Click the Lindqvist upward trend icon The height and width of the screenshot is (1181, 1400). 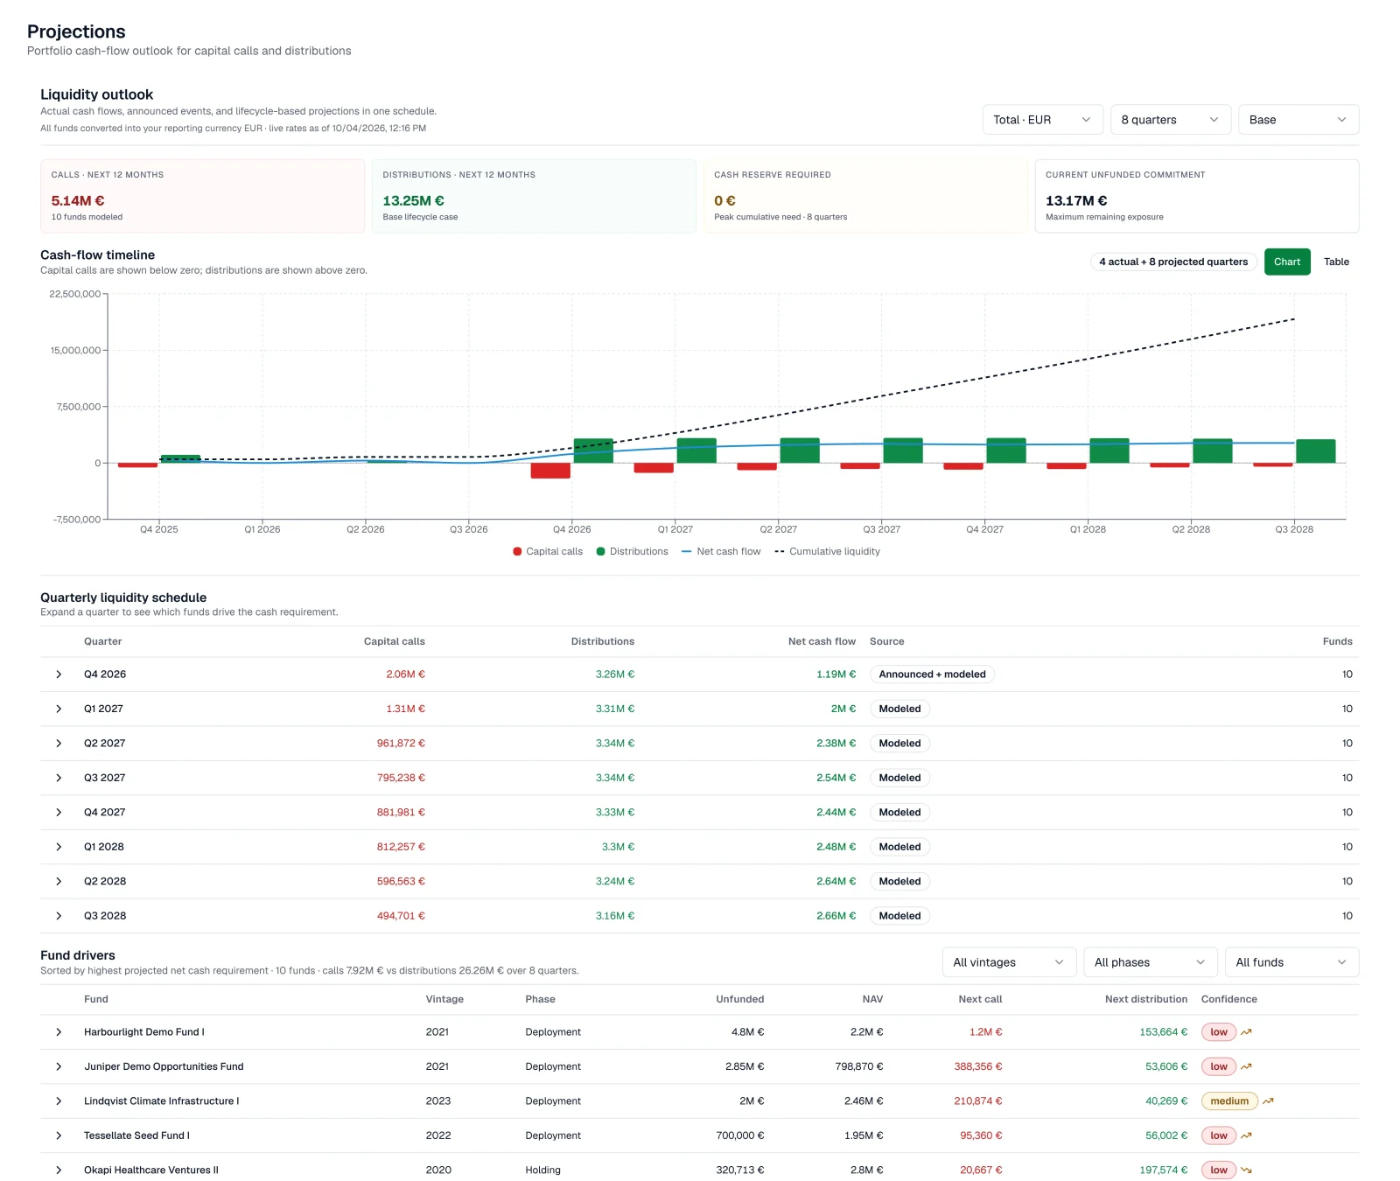tap(1268, 1101)
